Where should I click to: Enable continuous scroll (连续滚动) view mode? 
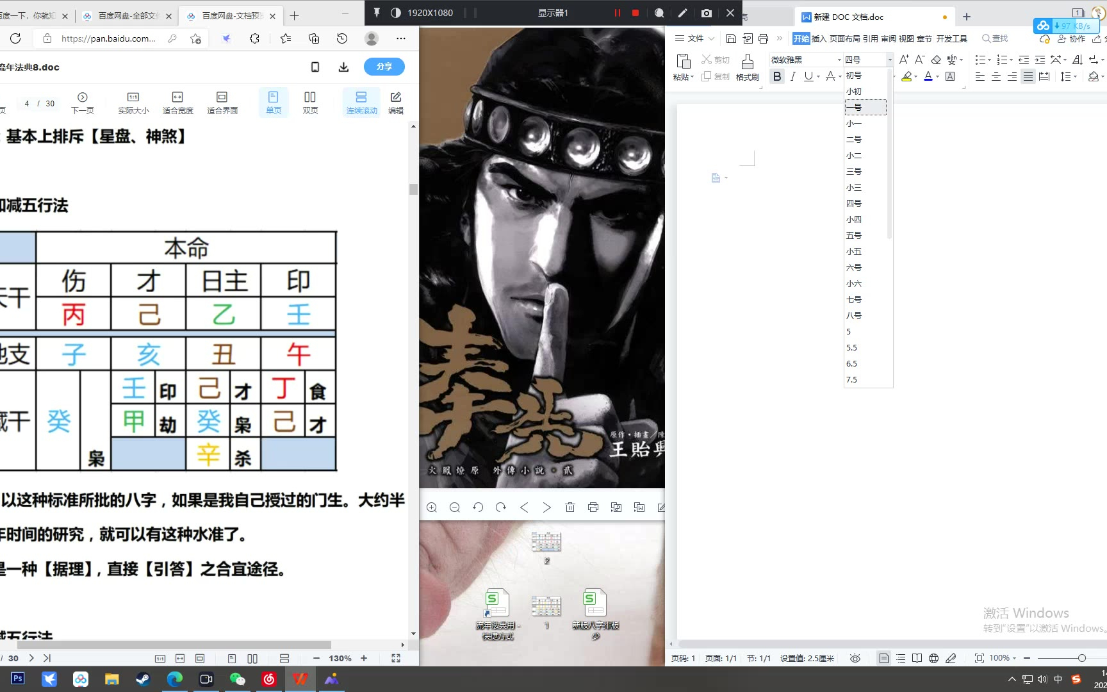361,102
